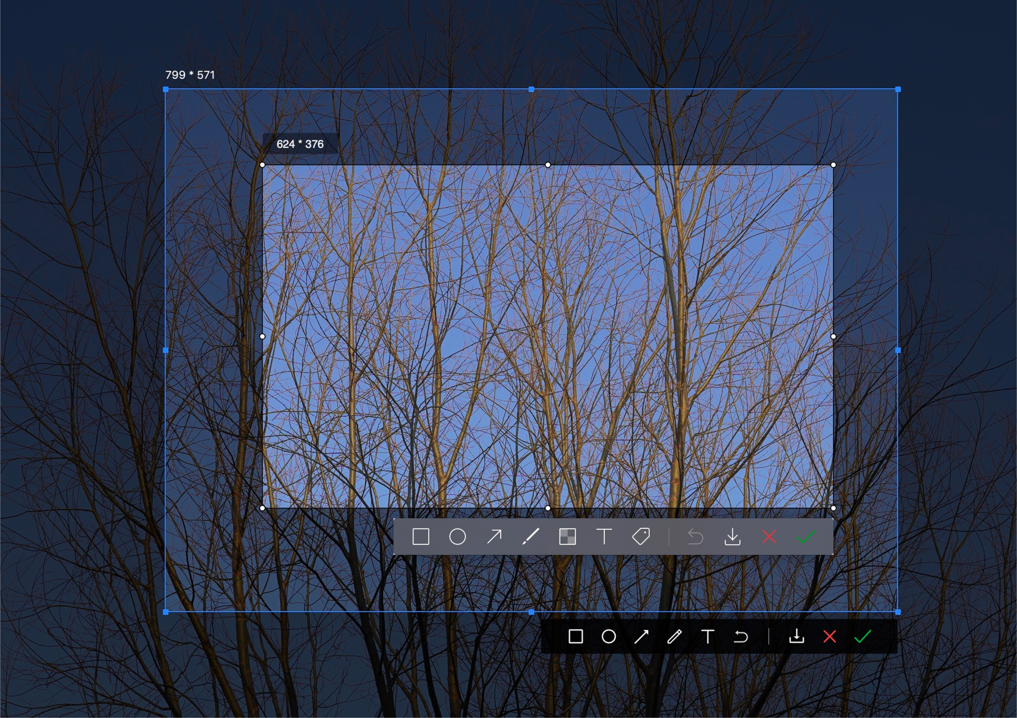
Task: Activate text tool in black toolbar
Action: coord(708,637)
